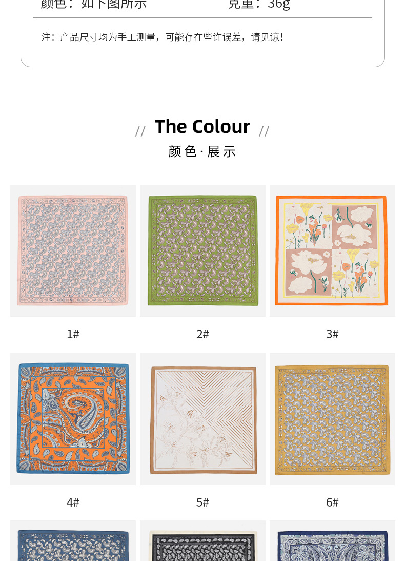
Task: Click the 颜色：如下图所示 color description text
Action: coord(94,5)
